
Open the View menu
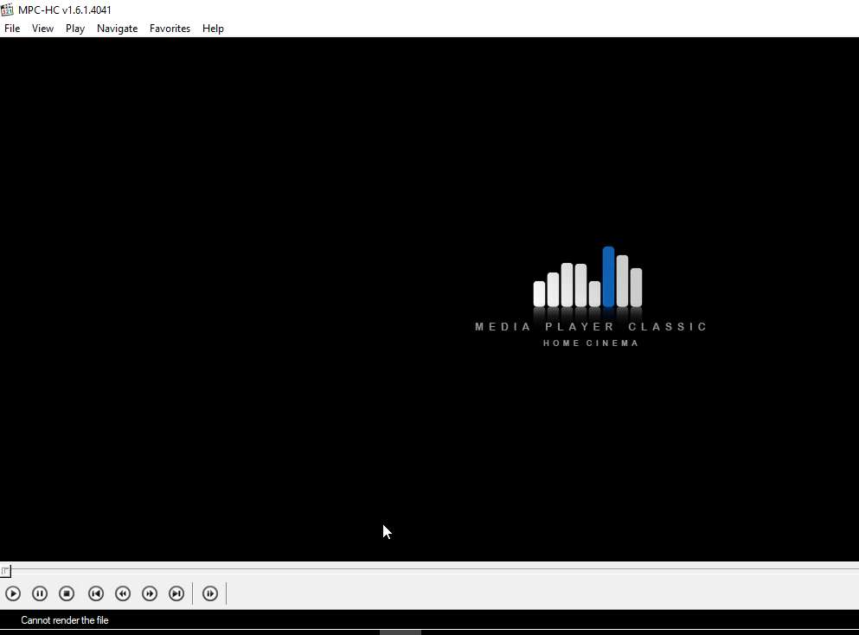pos(42,29)
